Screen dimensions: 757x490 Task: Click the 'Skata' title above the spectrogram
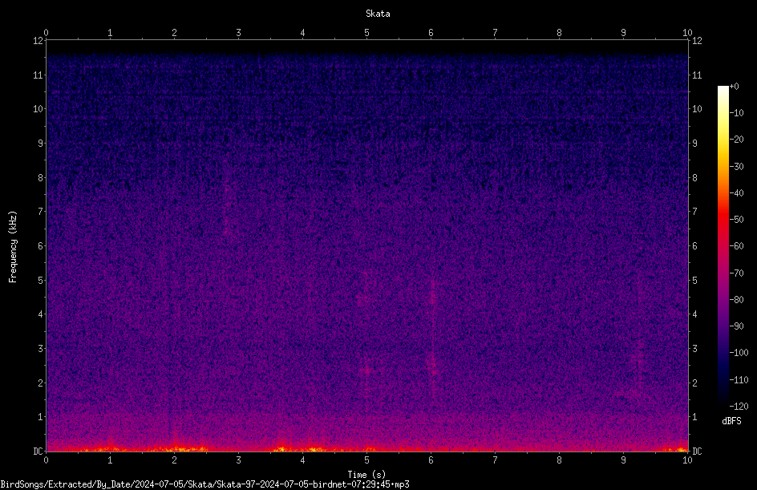point(378,14)
